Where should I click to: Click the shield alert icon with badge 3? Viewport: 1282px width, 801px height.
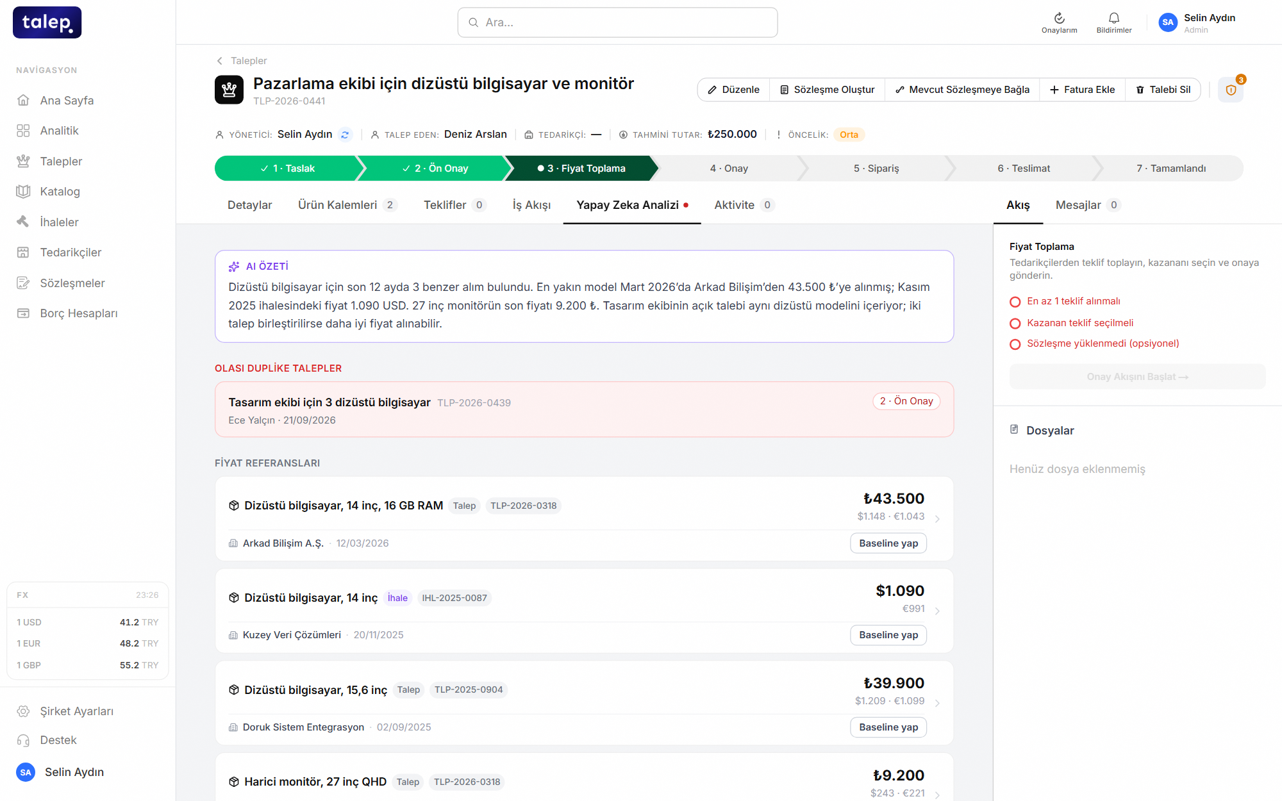click(x=1231, y=90)
